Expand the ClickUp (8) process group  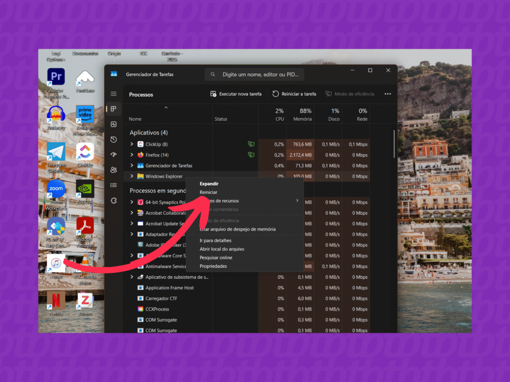coord(132,144)
